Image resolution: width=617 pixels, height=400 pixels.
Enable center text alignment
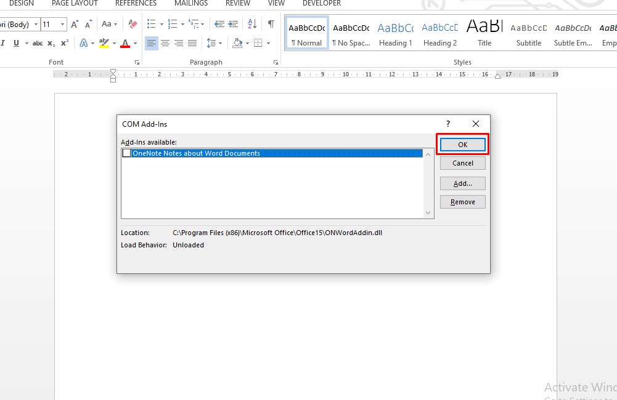point(165,43)
